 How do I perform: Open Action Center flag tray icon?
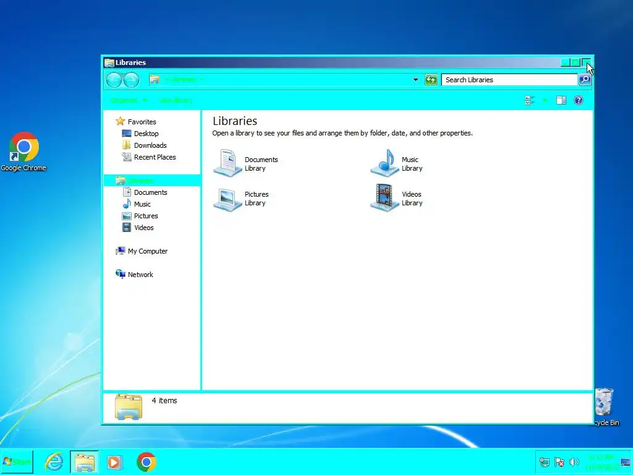[559, 461]
